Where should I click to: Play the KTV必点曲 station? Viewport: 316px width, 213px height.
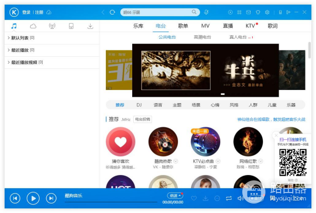click(205, 141)
